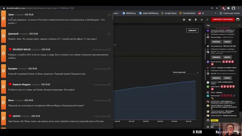The height and width of the screenshot is (136, 242).
Task: Click donor name Дмитрий
Action: 13,34
